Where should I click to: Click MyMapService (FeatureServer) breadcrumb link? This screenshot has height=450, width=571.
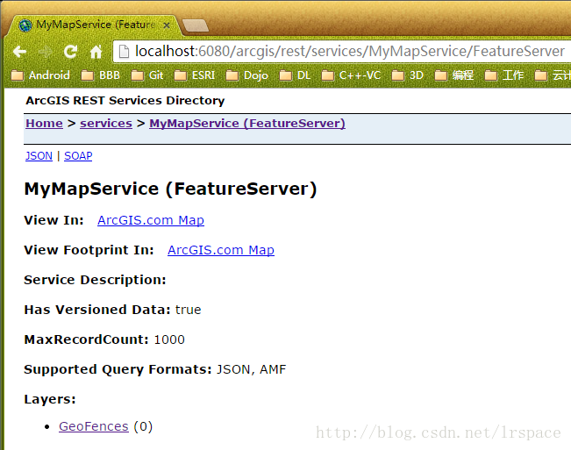tap(247, 124)
